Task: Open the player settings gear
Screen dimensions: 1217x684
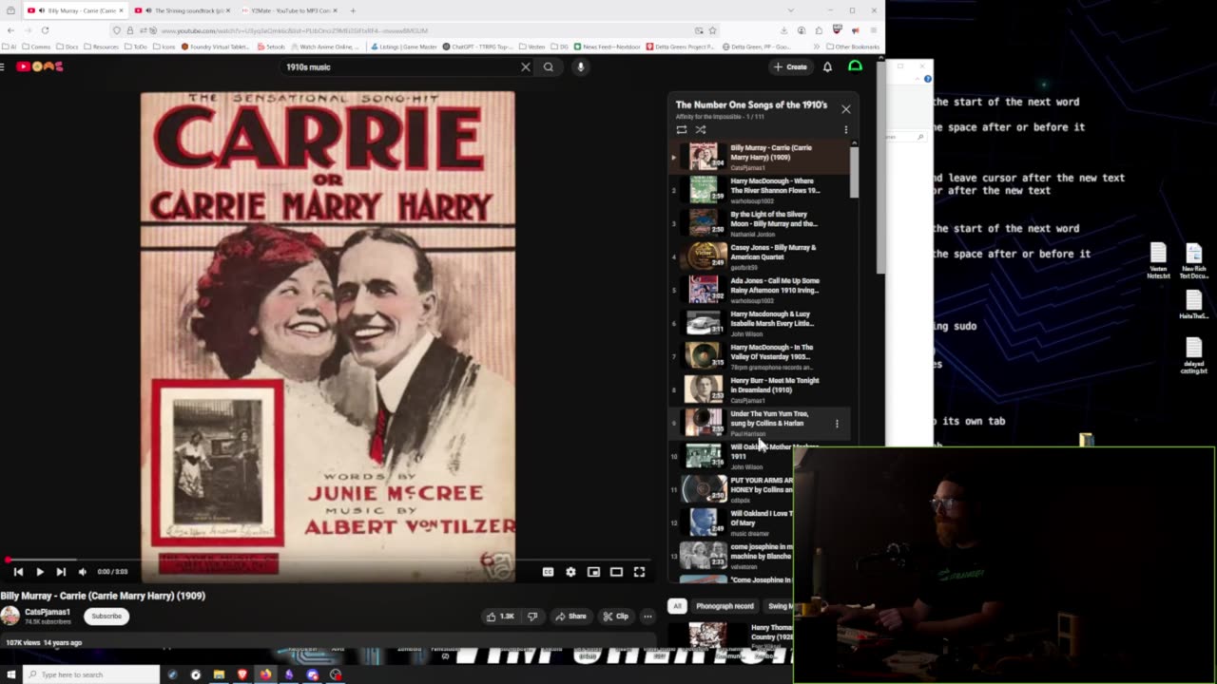Action: (x=570, y=572)
